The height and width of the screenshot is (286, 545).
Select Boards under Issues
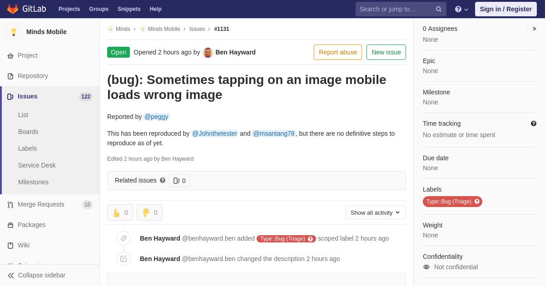pyautogui.click(x=28, y=132)
